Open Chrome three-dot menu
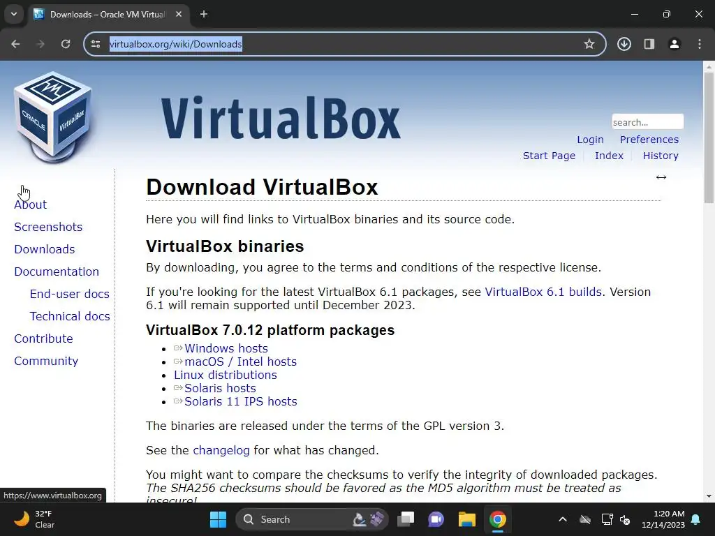 [699, 44]
